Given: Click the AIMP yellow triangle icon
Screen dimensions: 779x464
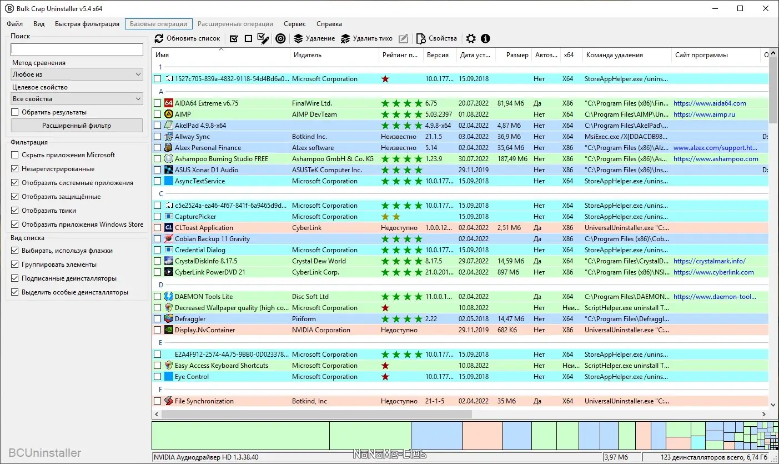Looking at the screenshot, I should (169, 114).
